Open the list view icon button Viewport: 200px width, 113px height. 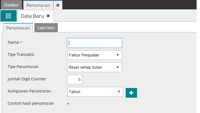[x=9, y=16]
